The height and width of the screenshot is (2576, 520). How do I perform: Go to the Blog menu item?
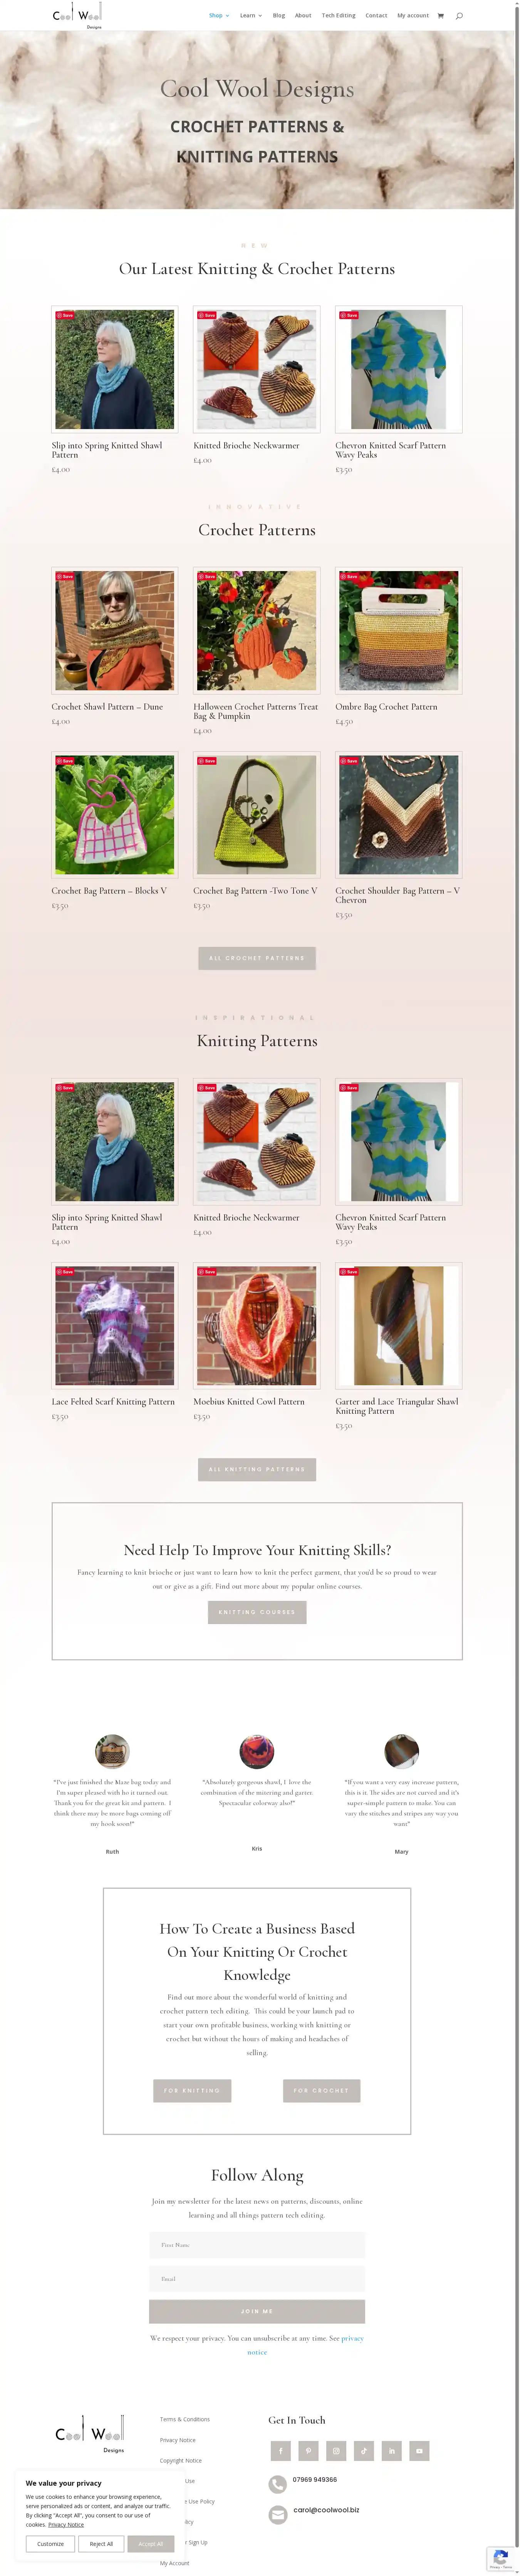pyautogui.click(x=278, y=16)
